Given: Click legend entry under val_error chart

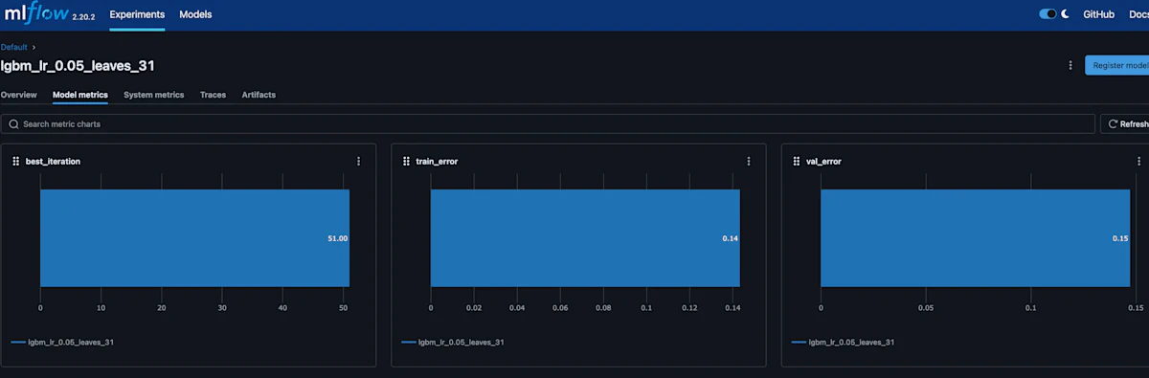Looking at the screenshot, I should (844, 342).
